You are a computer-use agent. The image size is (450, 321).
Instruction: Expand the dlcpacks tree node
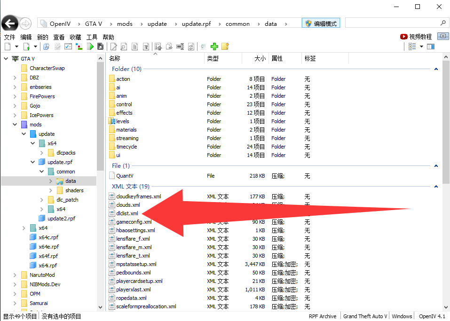[41, 153]
